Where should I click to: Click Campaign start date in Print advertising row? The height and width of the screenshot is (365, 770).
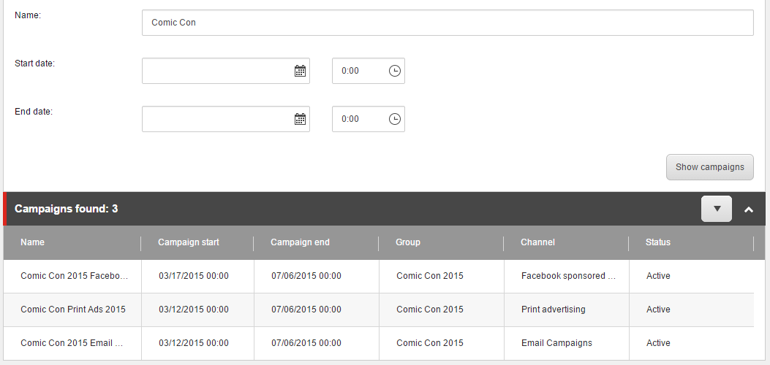[x=194, y=310]
